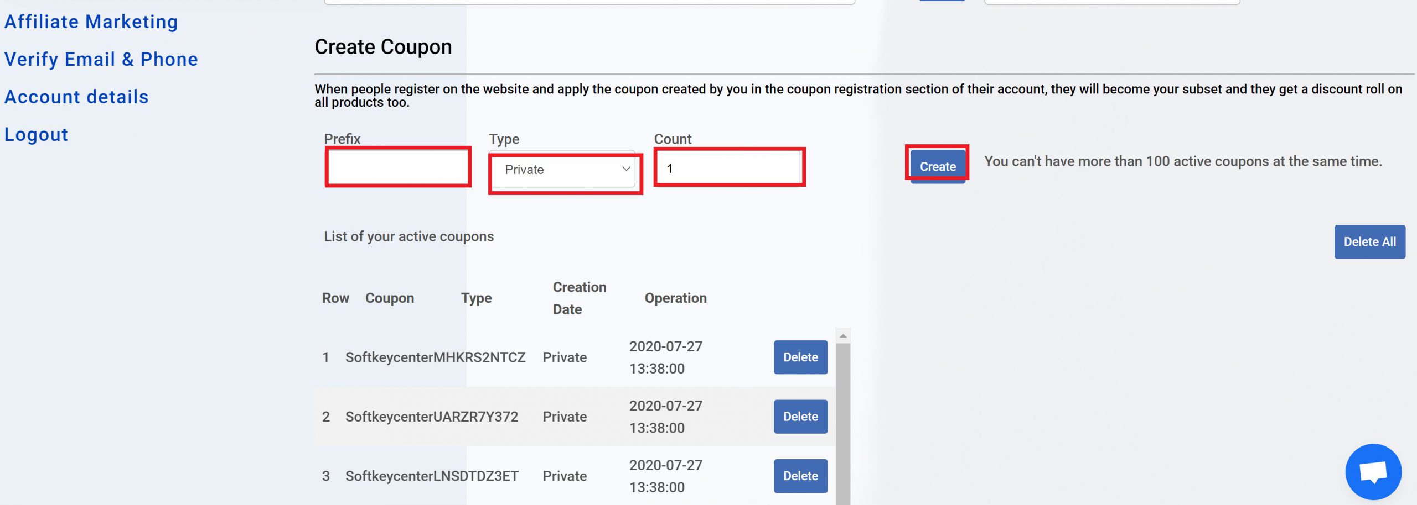Open the Affiliate Marketing page

91,22
